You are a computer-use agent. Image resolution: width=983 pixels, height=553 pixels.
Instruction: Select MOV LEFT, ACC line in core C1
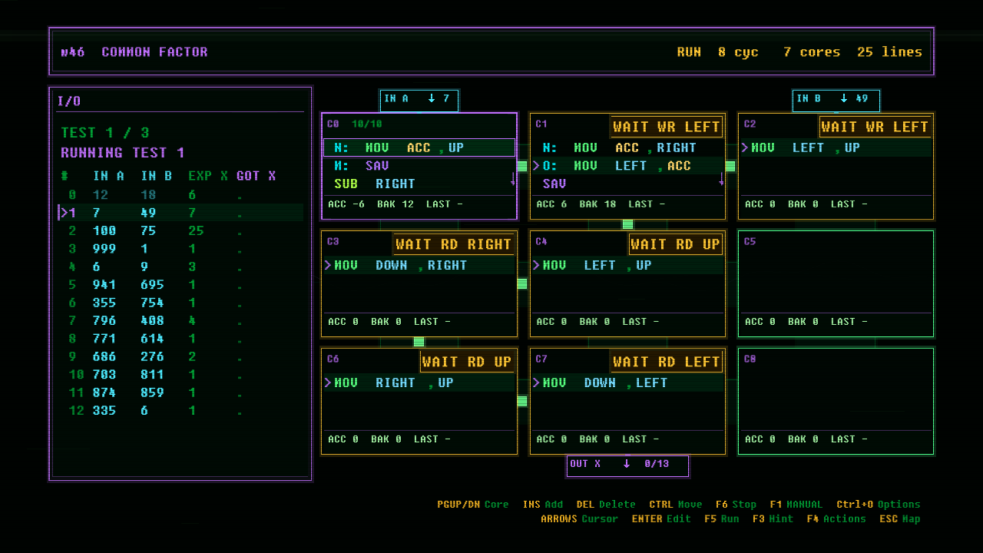pos(627,166)
